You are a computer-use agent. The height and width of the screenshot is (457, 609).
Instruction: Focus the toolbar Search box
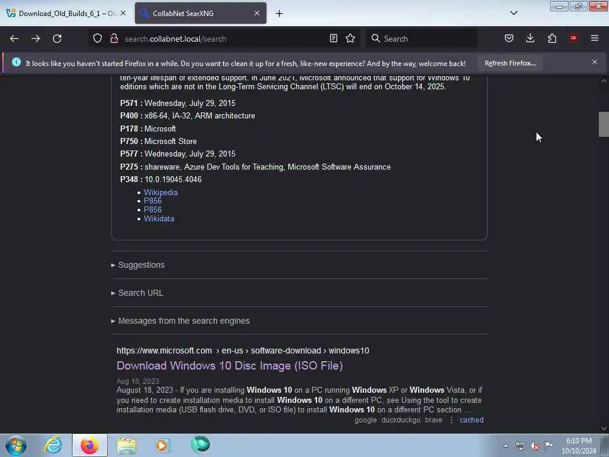point(422,39)
